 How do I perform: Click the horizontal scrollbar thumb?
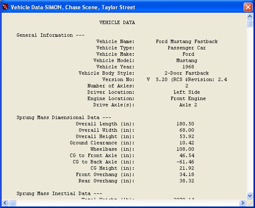point(12,203)
